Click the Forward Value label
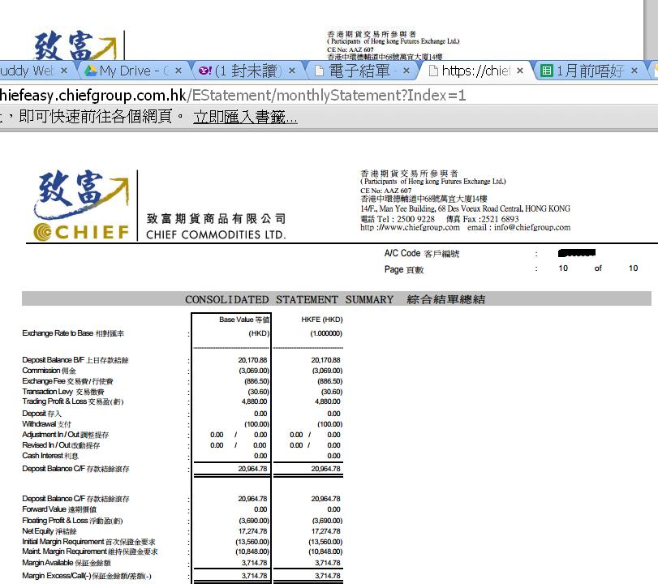 tap(59, 509)
